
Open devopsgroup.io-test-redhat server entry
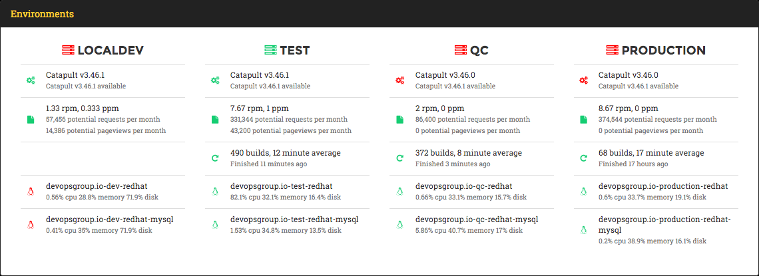[281, 192]
